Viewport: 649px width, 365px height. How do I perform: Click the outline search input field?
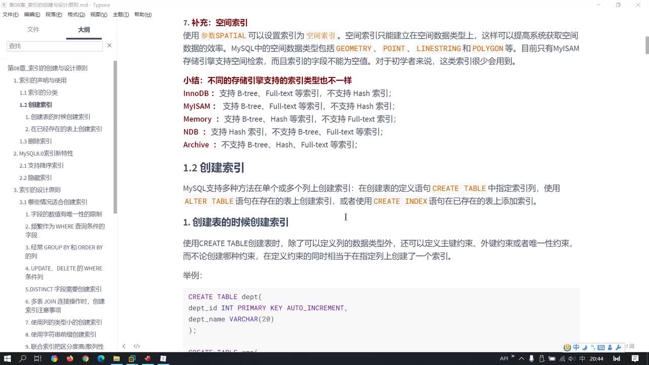pos(55,46)
